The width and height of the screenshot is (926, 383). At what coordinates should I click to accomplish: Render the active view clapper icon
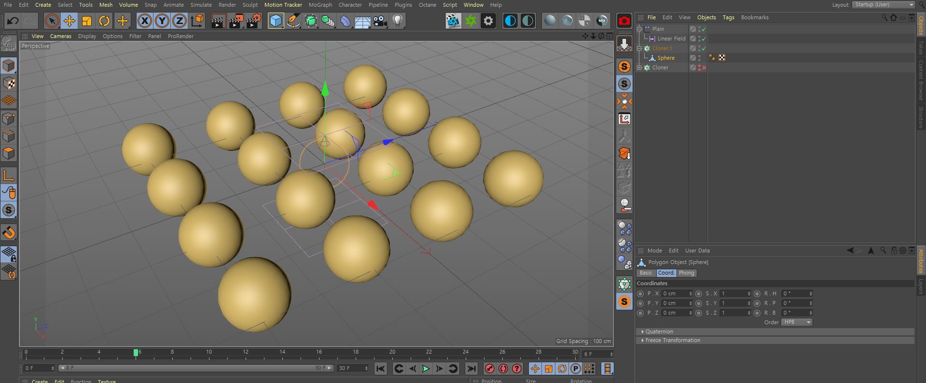(x=218, y=21)
